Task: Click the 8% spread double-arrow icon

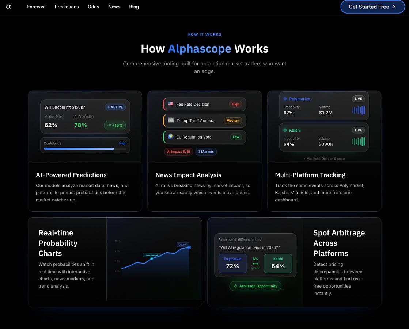Action: pos(255,264)
